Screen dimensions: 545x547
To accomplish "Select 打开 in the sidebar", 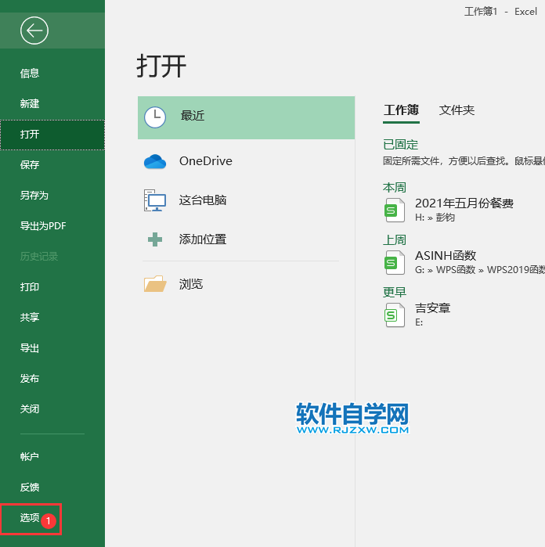I will pos(52,135).
